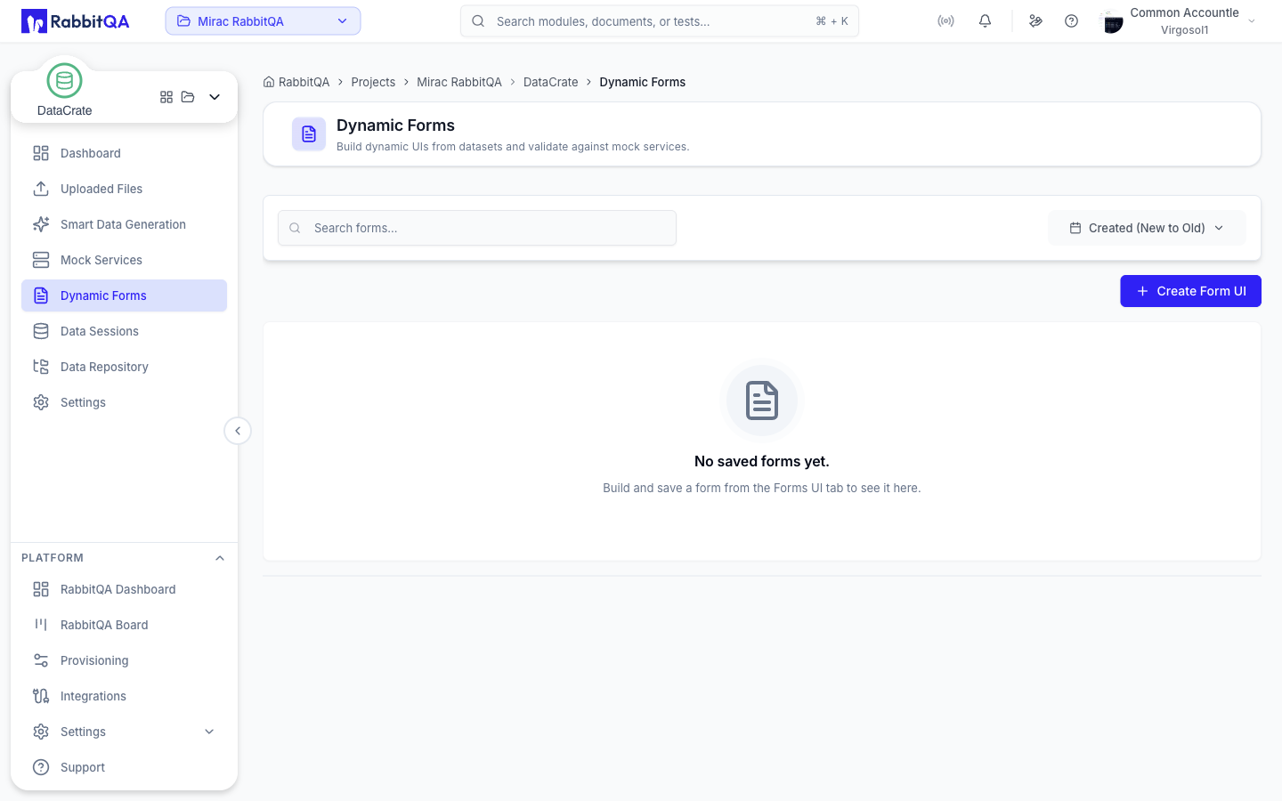Open the notifications bell
1282x801 pixels.
click(x=985, y=21)
